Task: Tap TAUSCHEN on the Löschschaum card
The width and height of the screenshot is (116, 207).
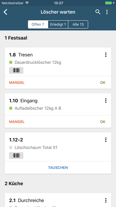Action: [x=58, y=168]
